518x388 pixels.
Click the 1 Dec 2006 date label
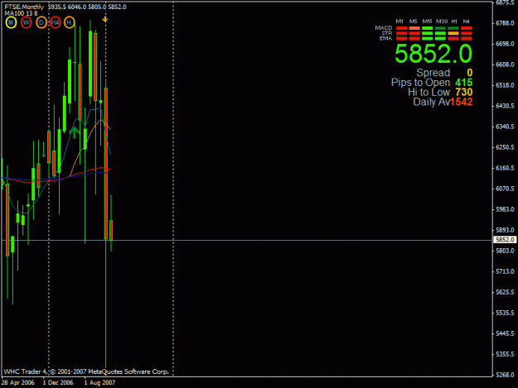point(58,383)
